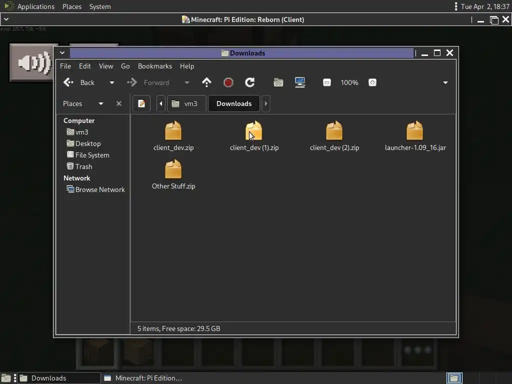Screen dimensions: 512x384
Task: Switch to Downloads in the taskbar
Action: point(59,378)
